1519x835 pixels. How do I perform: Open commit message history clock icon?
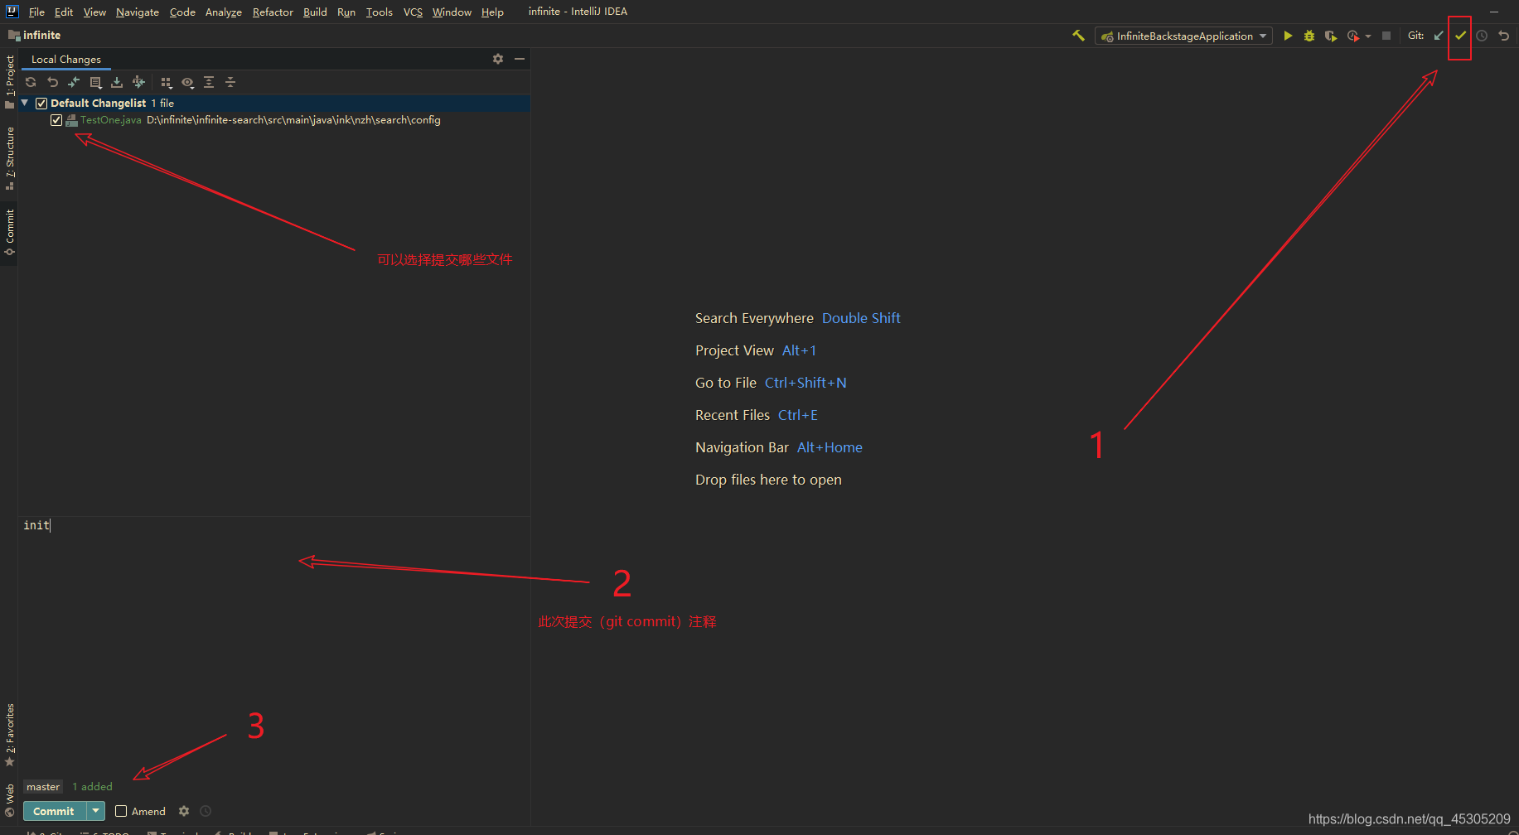[206, 811]
